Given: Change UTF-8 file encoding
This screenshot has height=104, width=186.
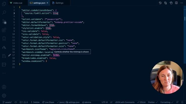Looking at the screenshot, I should (x=105, y=102).
